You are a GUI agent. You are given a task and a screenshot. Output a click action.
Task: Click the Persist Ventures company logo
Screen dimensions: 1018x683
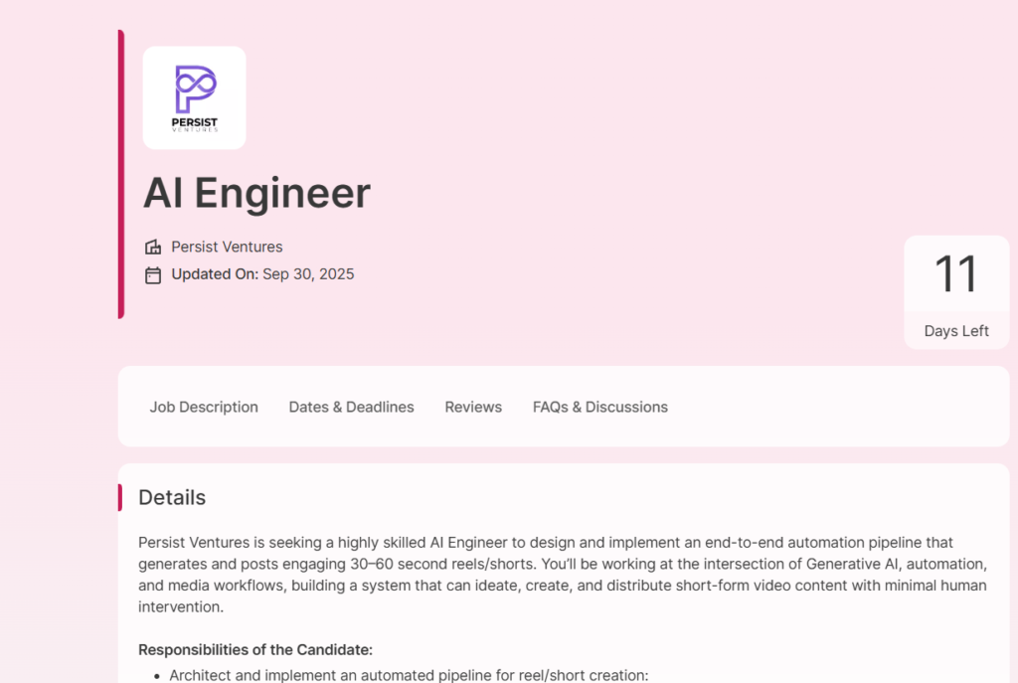(194, 97)
